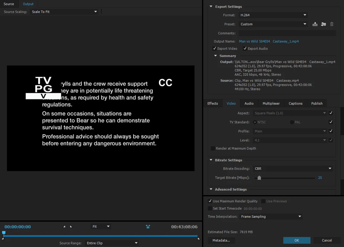Click Estimated File Size 7819 MB
Viewport: 344px width, 247px height.
(230, 232)
